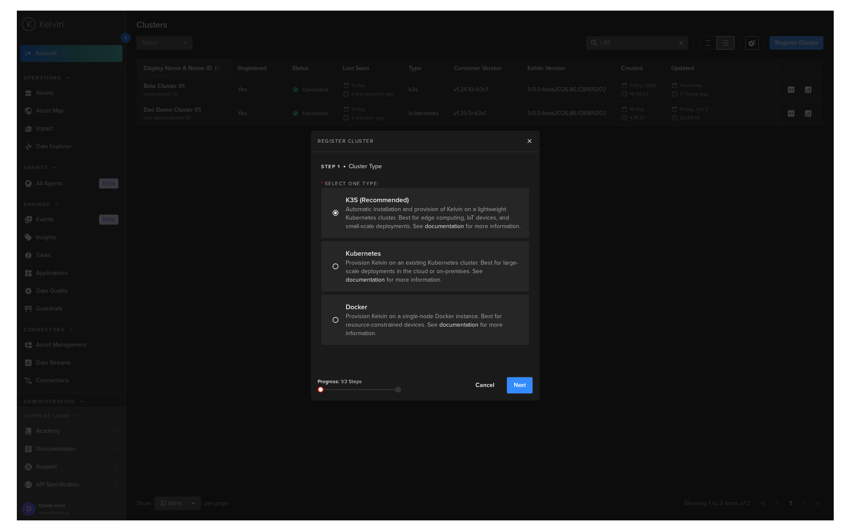Image resolution: width=851 pixels, height=531 pixels.
Task: Click the Connections icon in sidebar
Action: [x=28, y=381]
